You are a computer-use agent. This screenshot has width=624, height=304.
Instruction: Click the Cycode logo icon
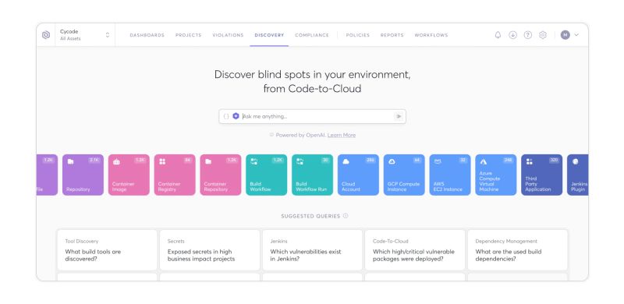[46, 35]
